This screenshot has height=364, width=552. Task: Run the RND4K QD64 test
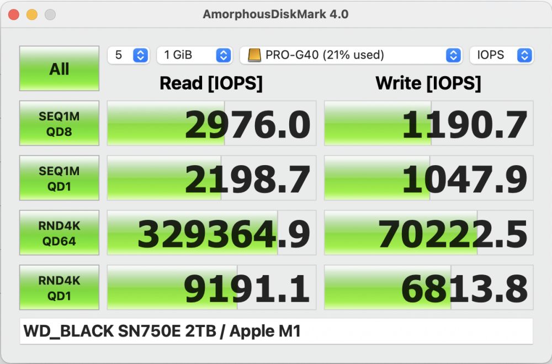[x=59, y=233]
